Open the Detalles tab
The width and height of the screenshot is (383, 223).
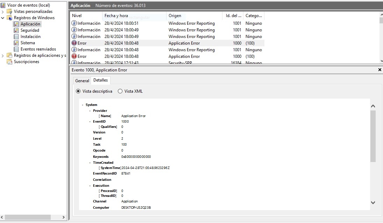point(100,80)
